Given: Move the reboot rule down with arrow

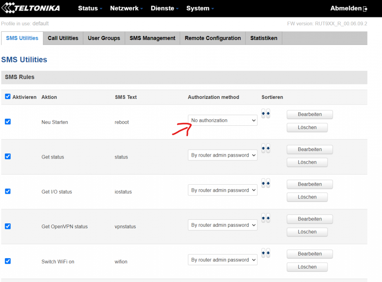Looking at the screenshot, I should [268, 113].
